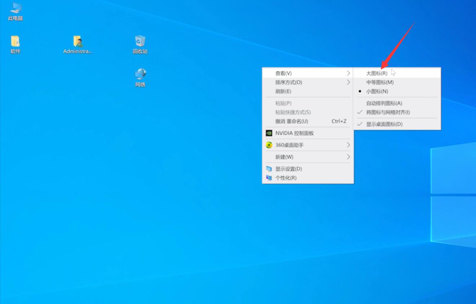Click the 粘贴快捷方式(S) entry
The image size is (476, 304).
[x=308, y=112]
